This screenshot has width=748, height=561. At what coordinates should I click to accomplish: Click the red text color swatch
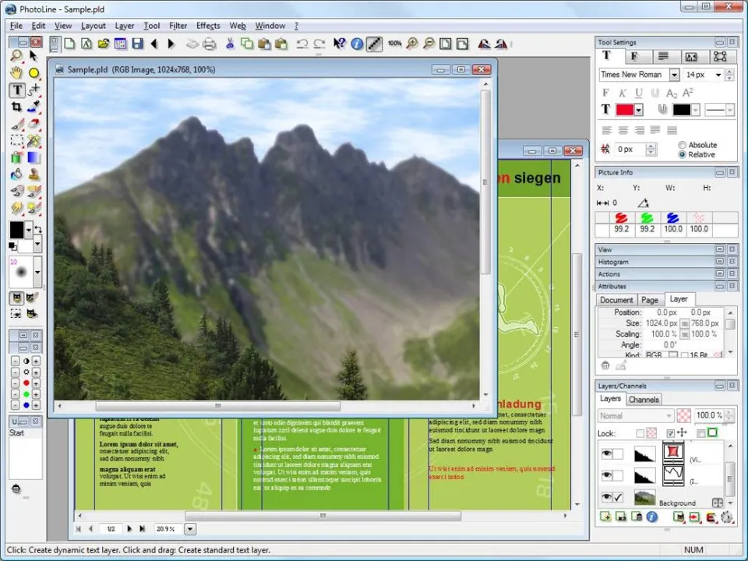(x=624, y=110)
